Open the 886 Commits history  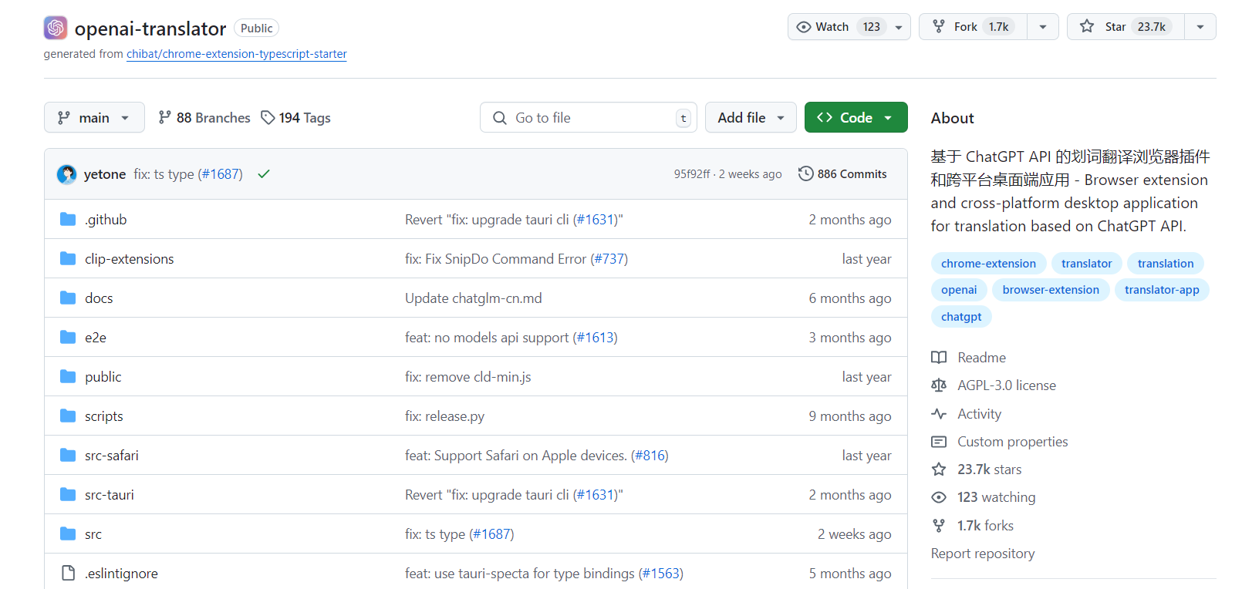(x=842, y=174)
